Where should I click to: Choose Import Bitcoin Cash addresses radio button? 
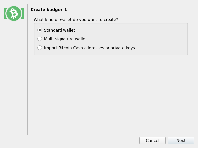tap(40, 48)
